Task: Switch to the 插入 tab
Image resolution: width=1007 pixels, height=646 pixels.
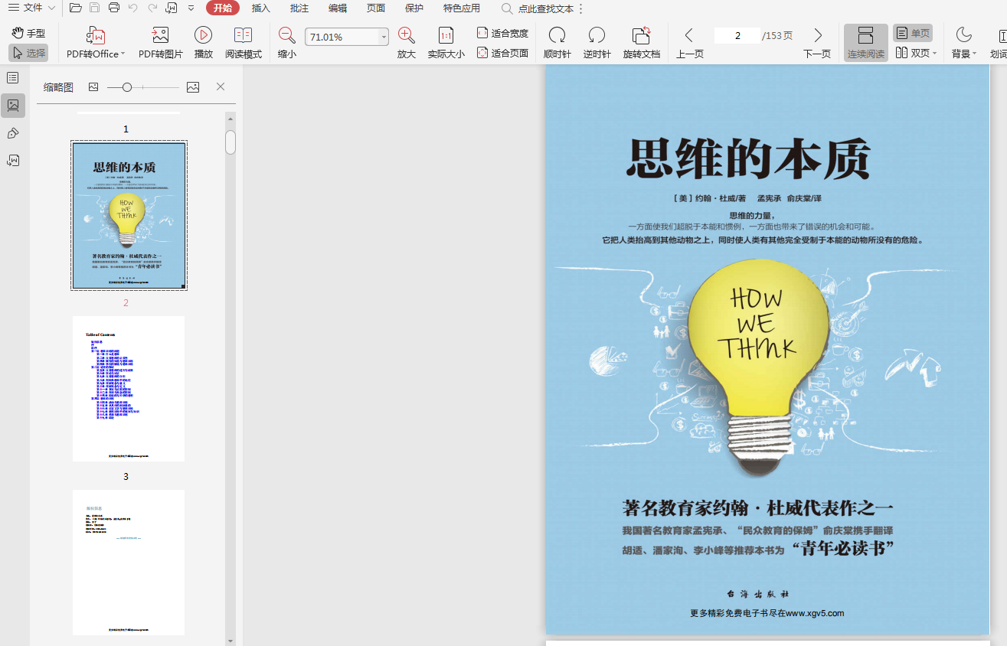Action: coord(261,8)
